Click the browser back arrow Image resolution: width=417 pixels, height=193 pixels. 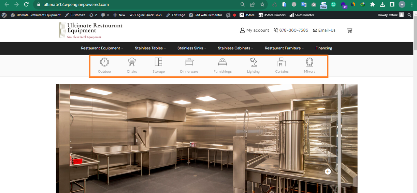click(x=7, y=5)
